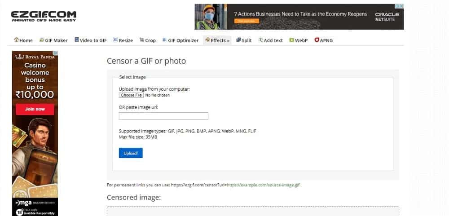449x216 pixels.
Task: Click the blue Upload! button
Action: pos(131,153)
